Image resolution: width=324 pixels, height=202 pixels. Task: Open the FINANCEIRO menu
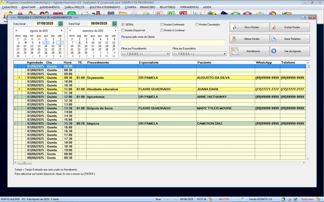coord(147,7)
